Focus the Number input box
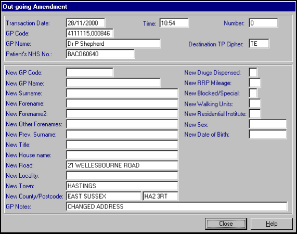297x234 pixels. 263,23
